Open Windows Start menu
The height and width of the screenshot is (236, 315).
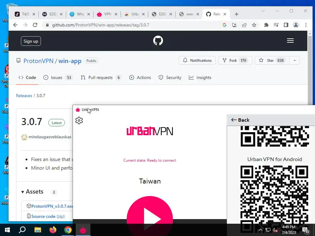pos(7,230)
